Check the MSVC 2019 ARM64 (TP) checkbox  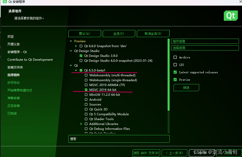86,85
